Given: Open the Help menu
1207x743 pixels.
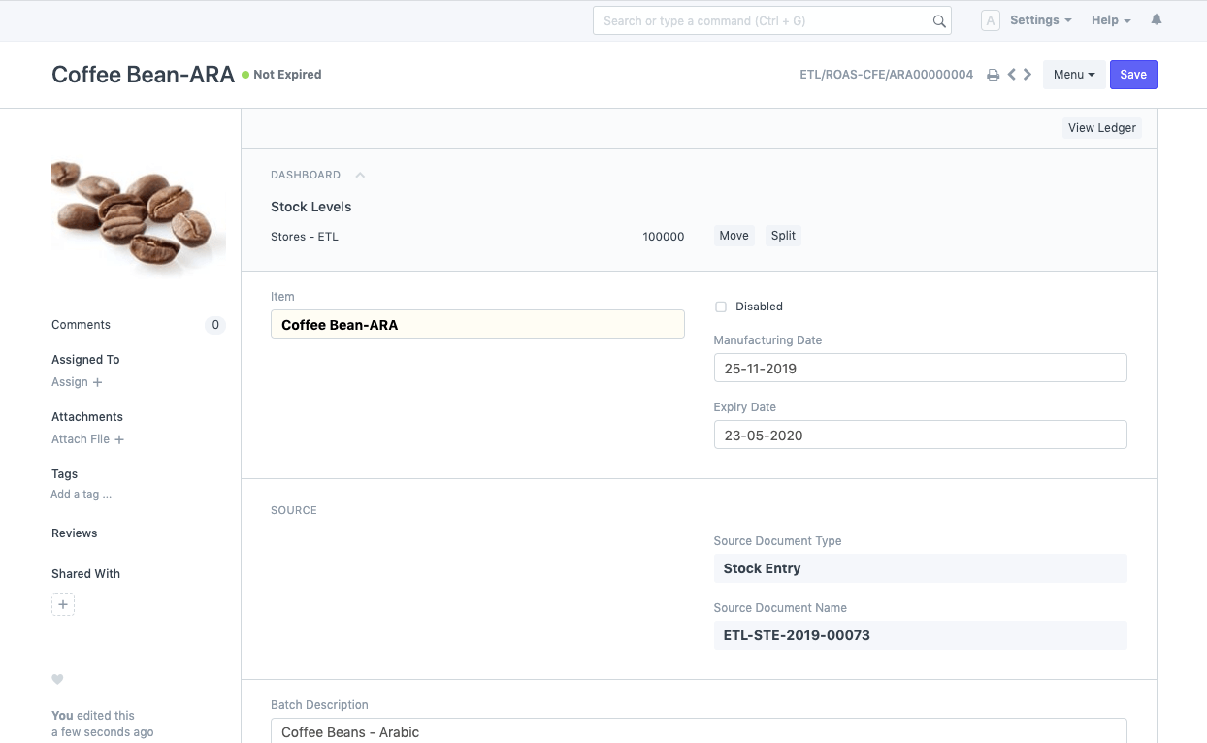Looking at the screenshot, I should tap(1111, 20).
